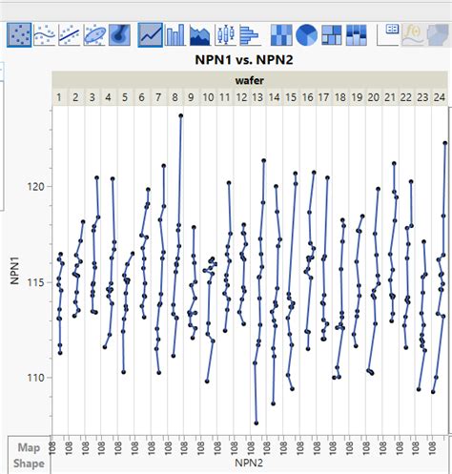Toggle the Line element icon
Viewport: 452px width, 474px height.
click(151, 34)
